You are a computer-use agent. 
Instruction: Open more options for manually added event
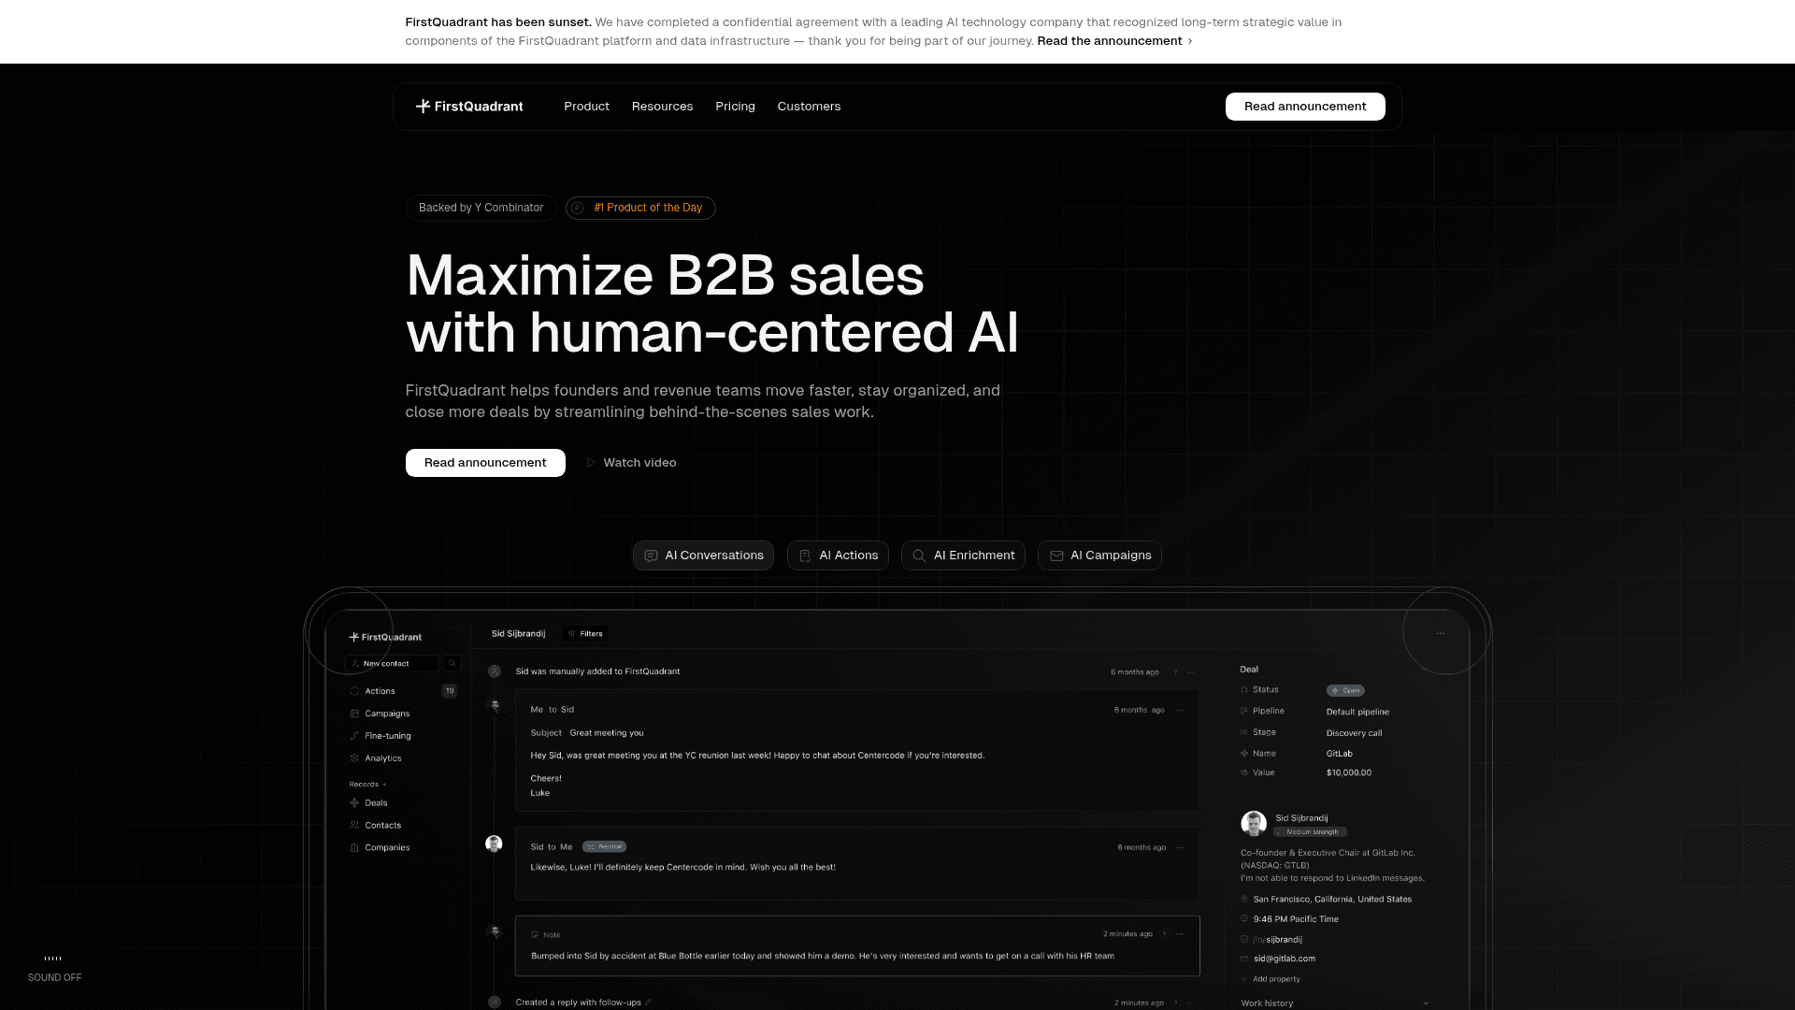1190,671
